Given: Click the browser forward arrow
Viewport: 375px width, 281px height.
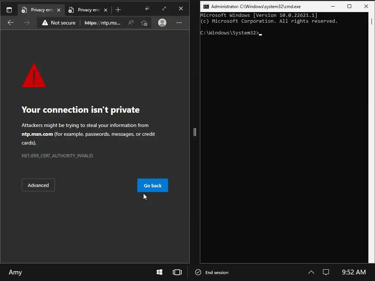Looking at the screenshot, I should pos(27,23).
